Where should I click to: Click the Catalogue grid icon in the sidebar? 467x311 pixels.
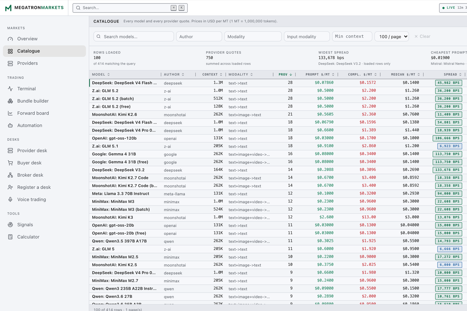coord(10,51)
